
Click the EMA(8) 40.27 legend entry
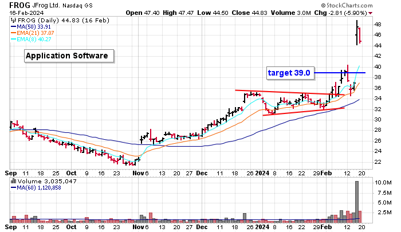(31, 40)
